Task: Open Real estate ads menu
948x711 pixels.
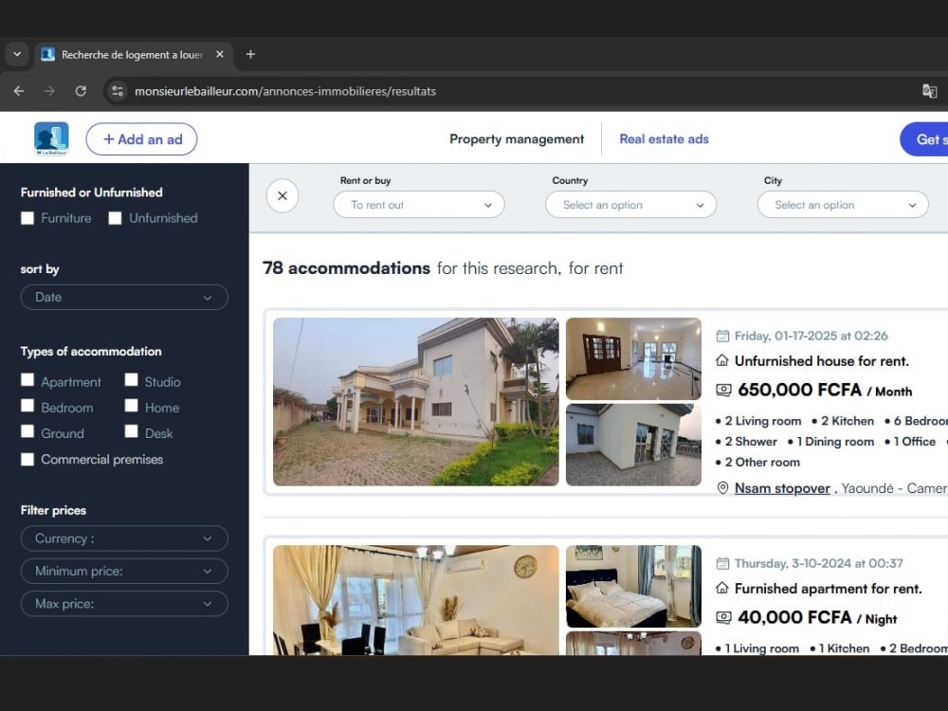Action: click(x=664, y=139)
